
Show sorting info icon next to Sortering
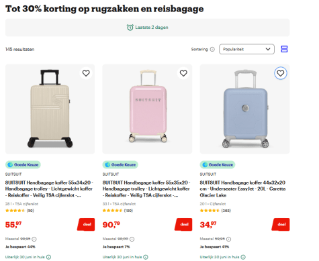tap(212, 49)
